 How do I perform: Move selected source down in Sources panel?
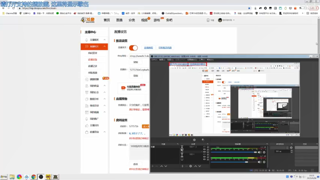coord(200,166)
